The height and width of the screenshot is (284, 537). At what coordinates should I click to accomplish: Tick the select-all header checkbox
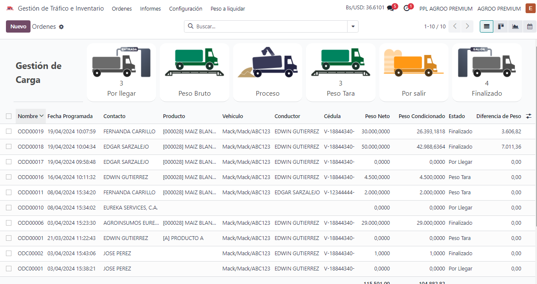pos(9,116)
